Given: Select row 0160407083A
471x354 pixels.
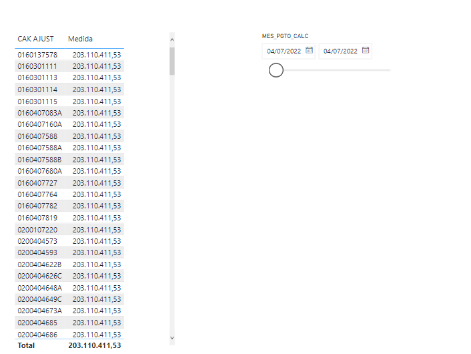Looking at the screenshot, I should [x=69, y=113].
